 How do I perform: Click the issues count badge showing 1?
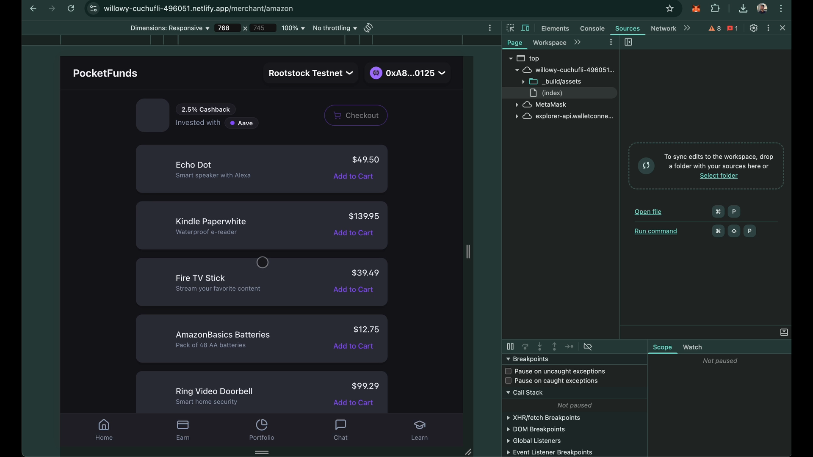pos(733,28)
